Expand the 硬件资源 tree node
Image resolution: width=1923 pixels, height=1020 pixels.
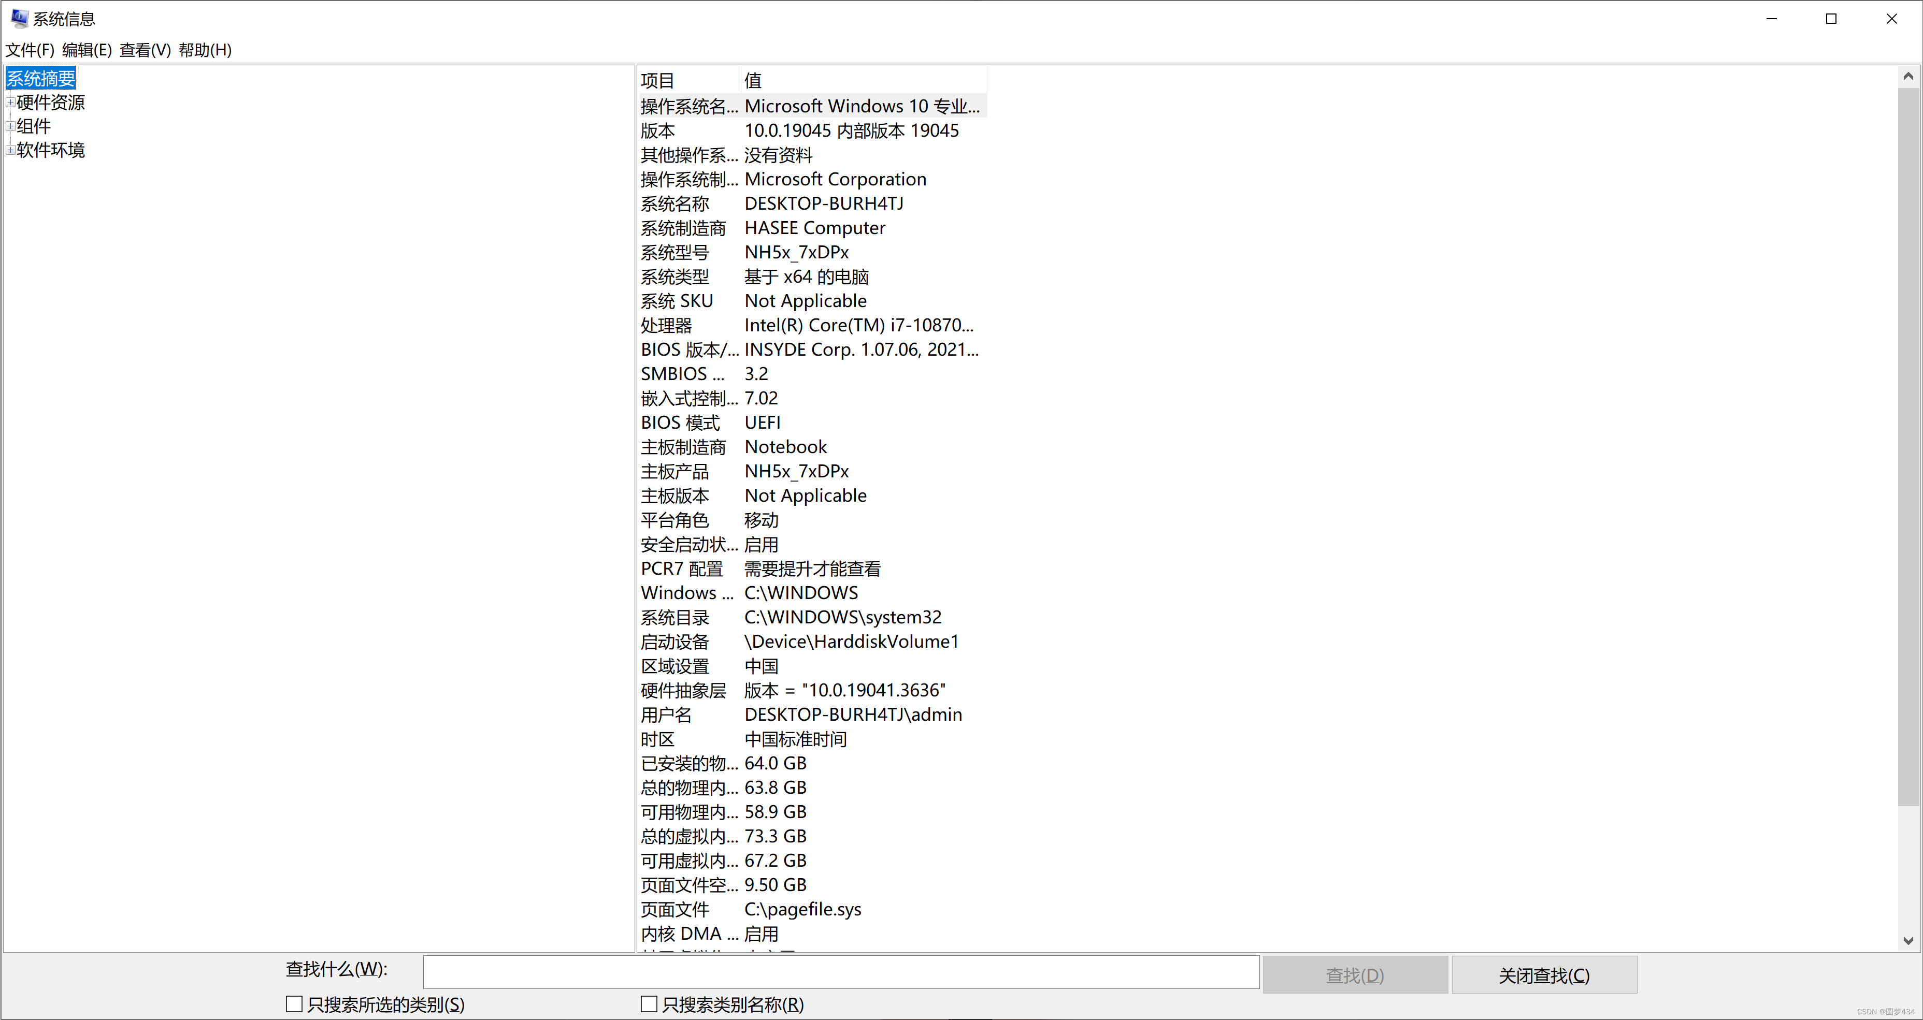[x=10, y=102]
